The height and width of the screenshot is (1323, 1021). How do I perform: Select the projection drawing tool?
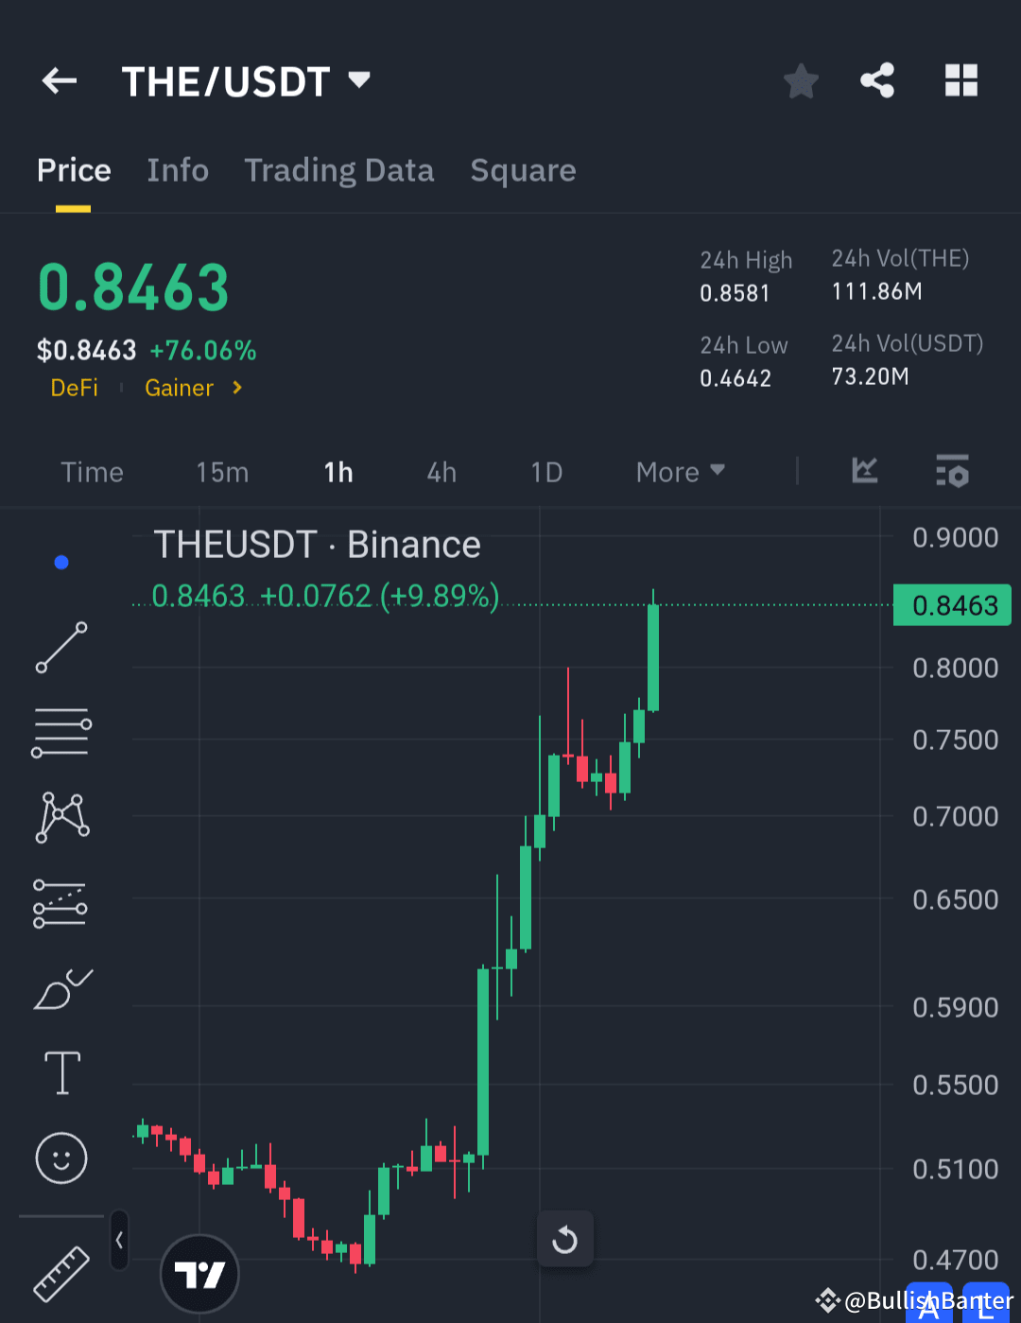61,902
